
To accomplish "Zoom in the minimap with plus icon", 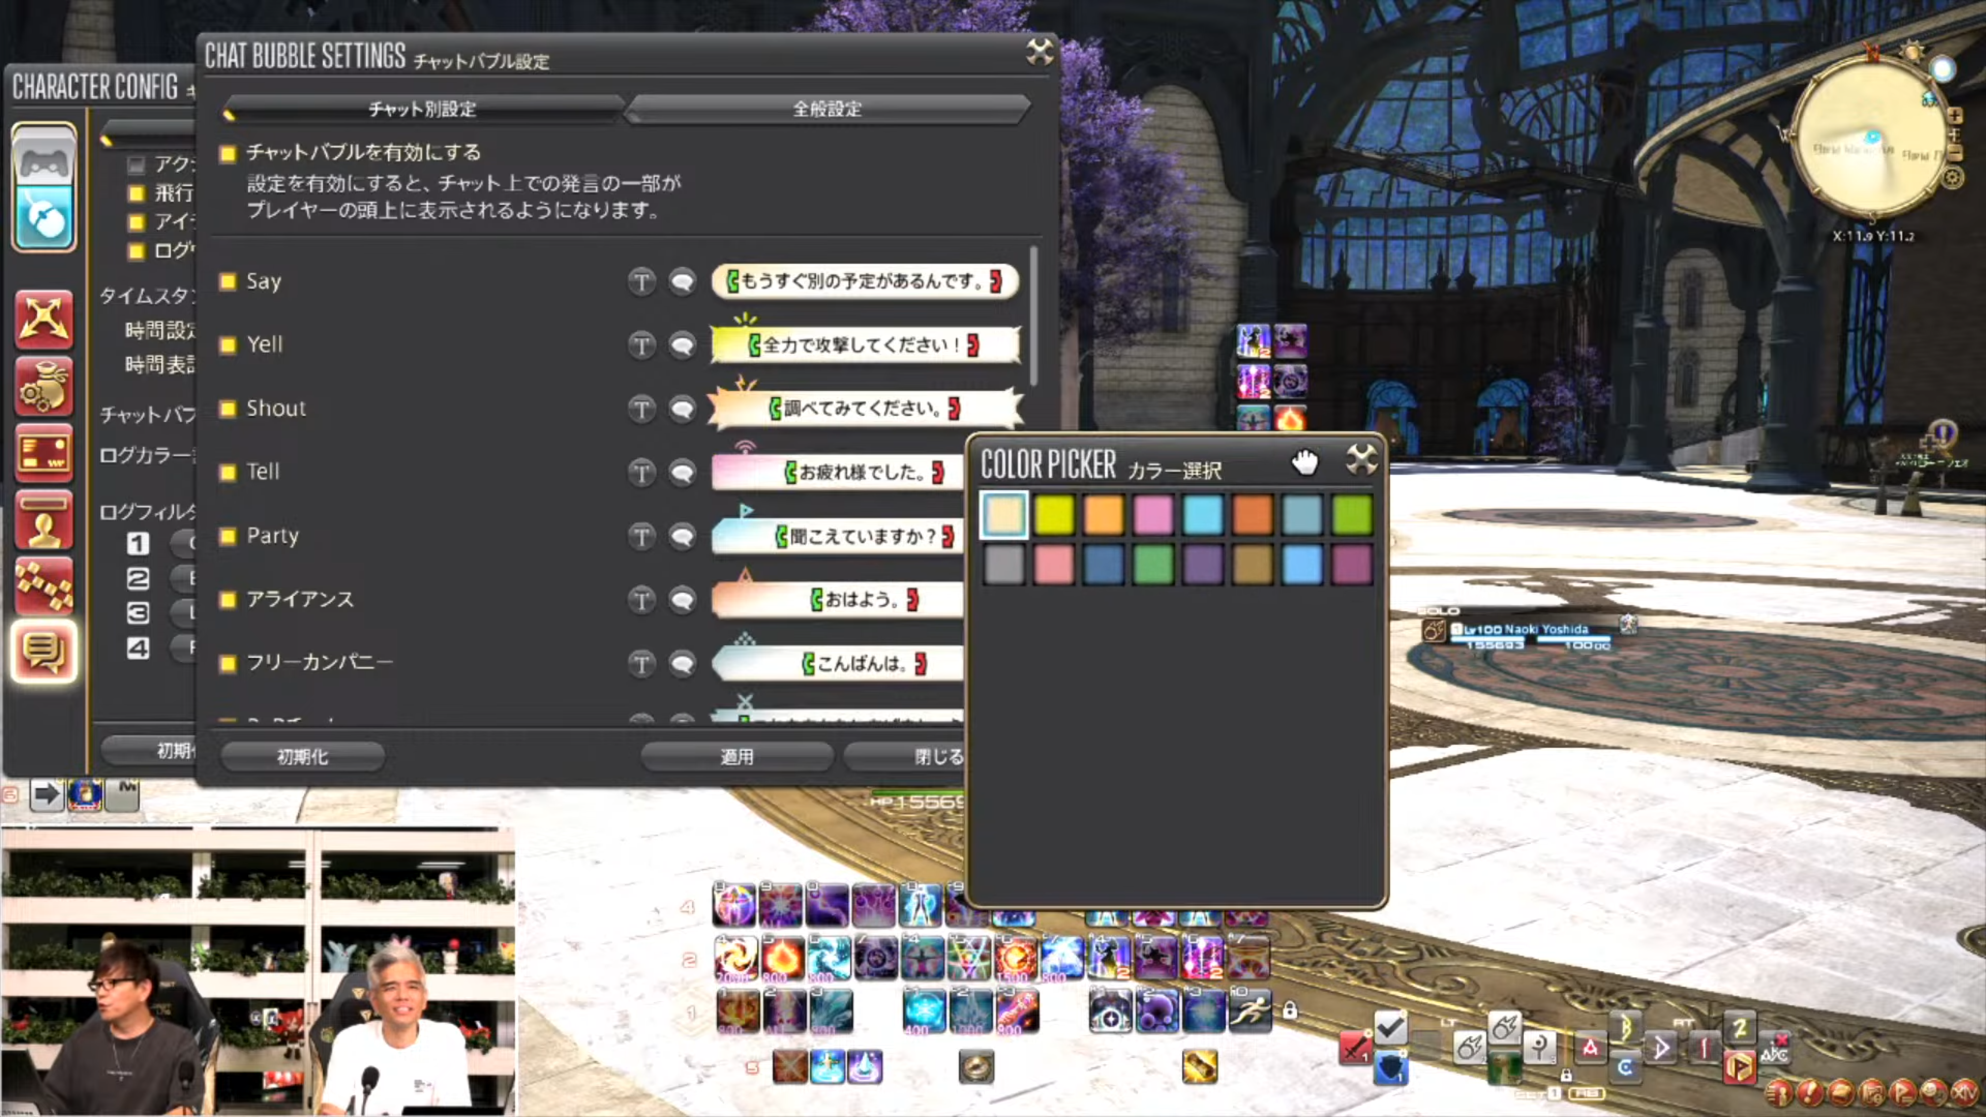I will [x=1955, y=116].
